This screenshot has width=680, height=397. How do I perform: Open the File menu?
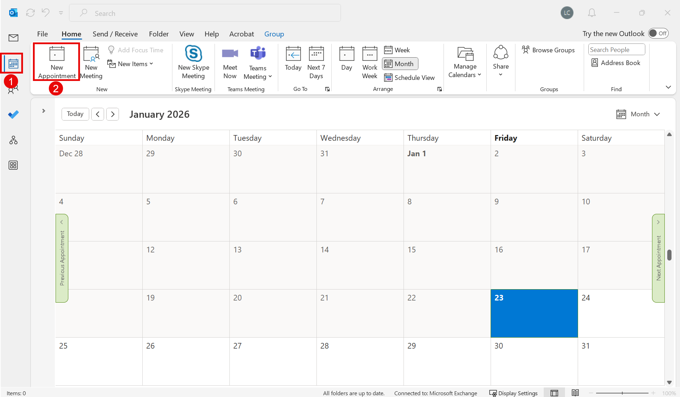pyautogui.click(x=42, y=34)
